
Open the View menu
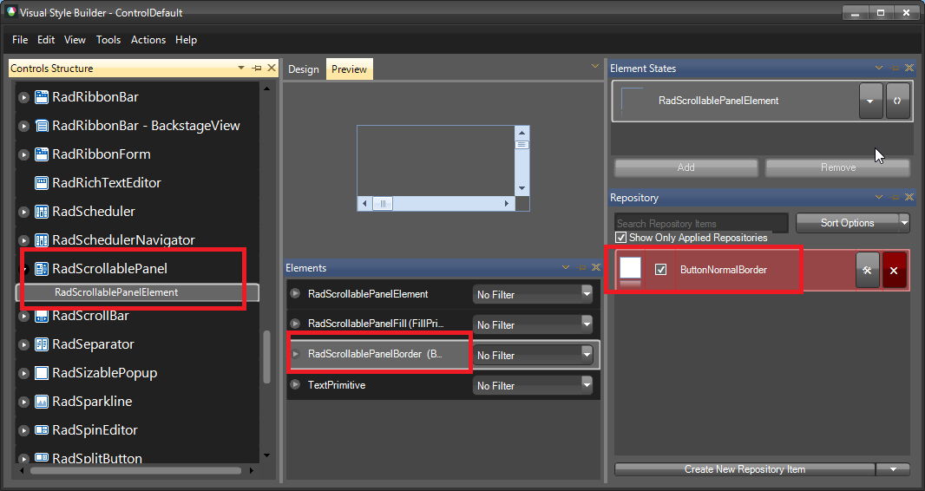pos(75,40)
